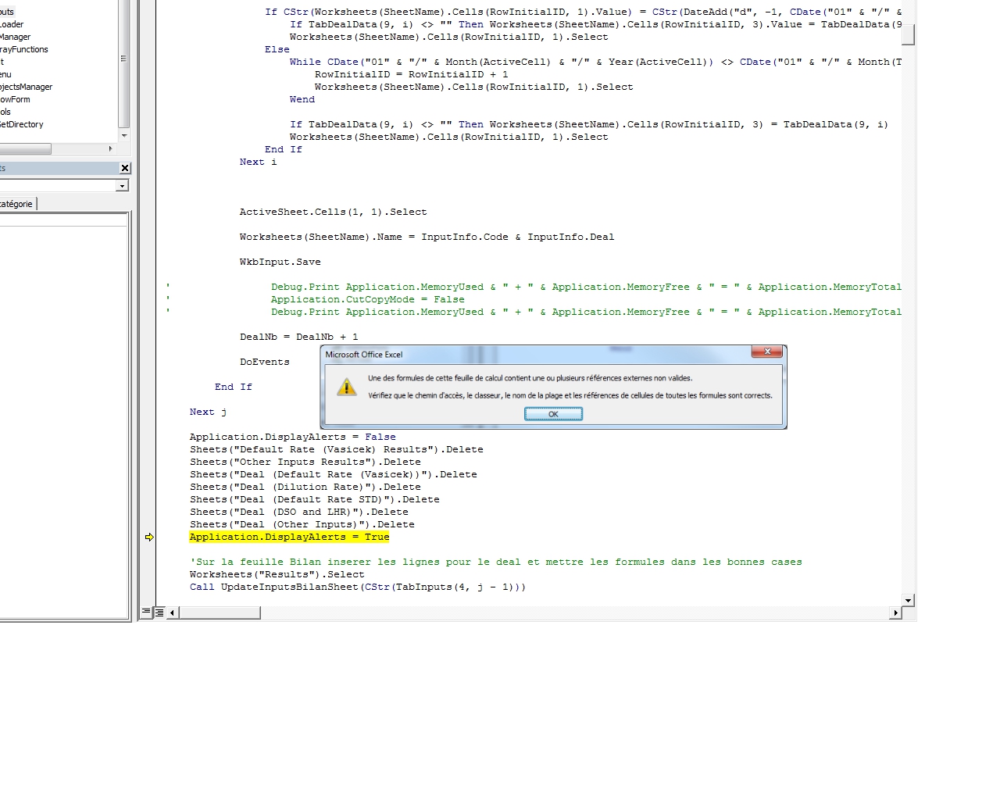Click the project tree horizontal scroll right arrow
1000x800 pixels.
110,148
